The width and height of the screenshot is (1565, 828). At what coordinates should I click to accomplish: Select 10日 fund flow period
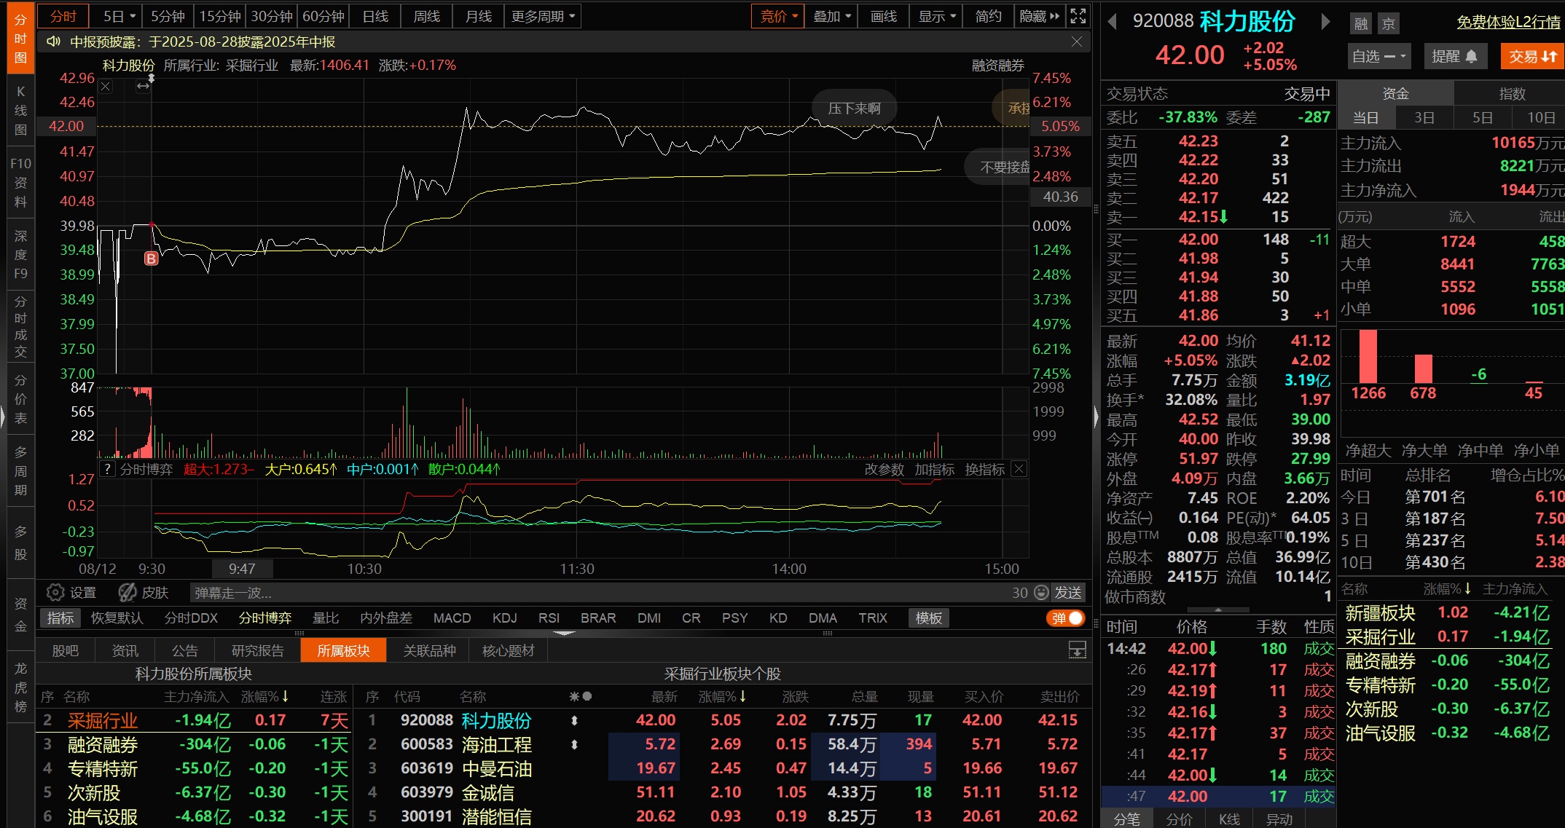click(1540, 117)
